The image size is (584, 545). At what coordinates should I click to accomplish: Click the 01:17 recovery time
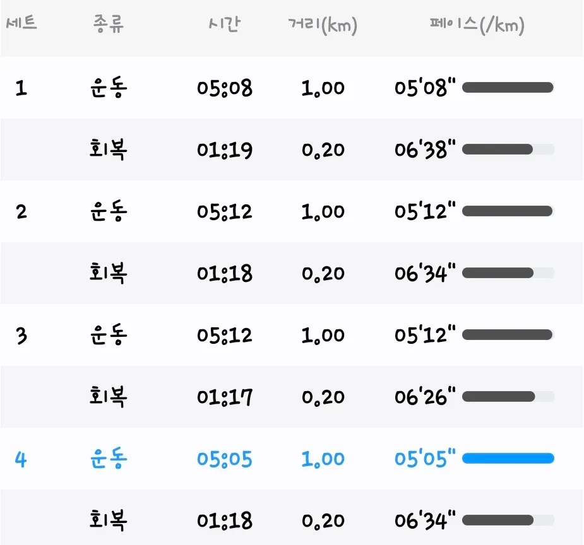[225, 397]
